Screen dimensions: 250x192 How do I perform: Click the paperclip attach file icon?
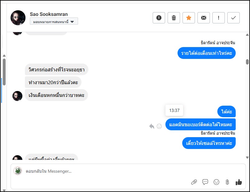click(194, 182)
